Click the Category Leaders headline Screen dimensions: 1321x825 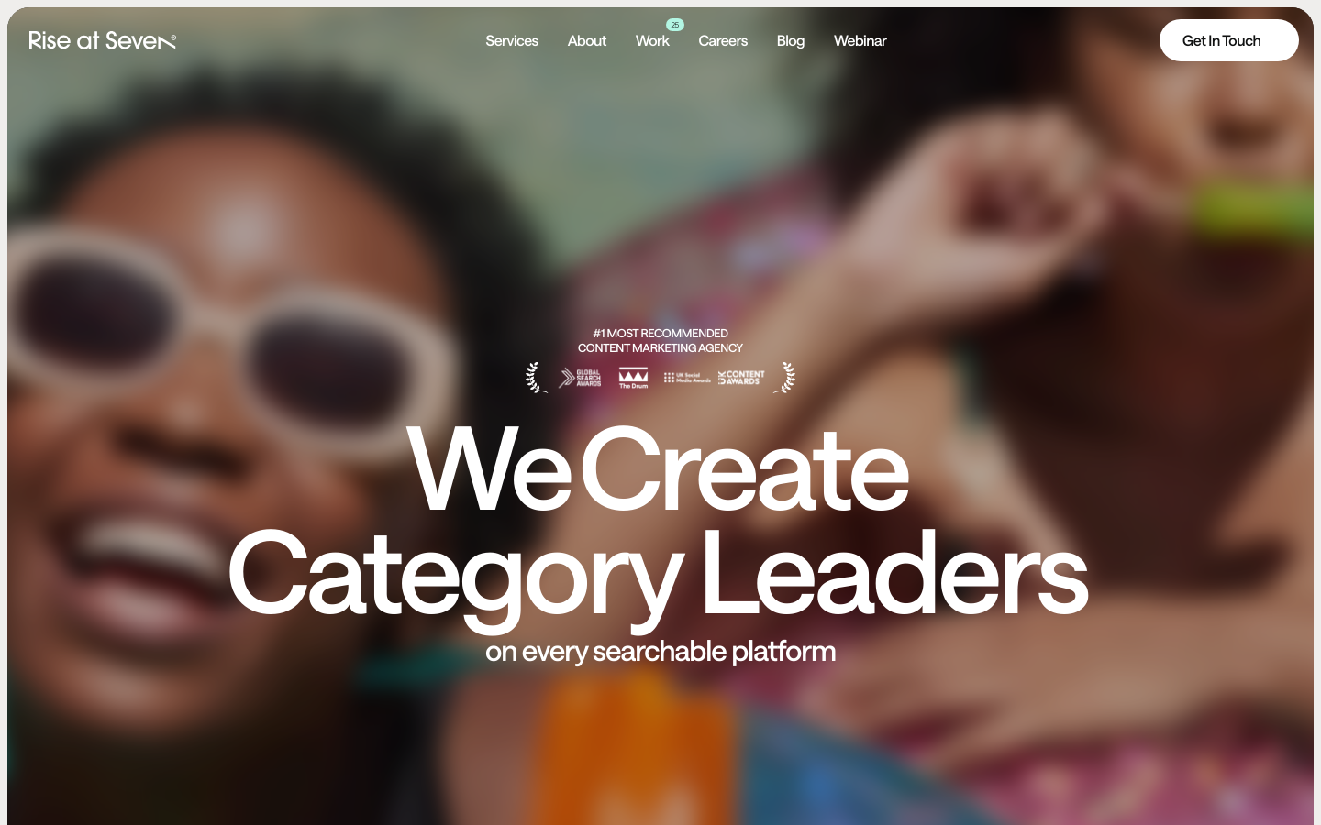click(658, 576)
